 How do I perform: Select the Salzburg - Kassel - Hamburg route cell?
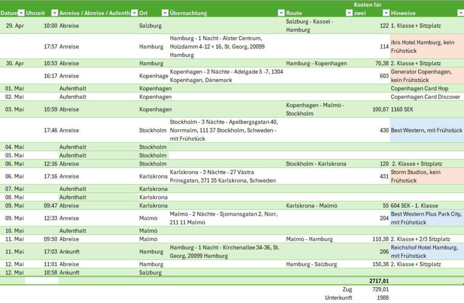tap(319, 26)
